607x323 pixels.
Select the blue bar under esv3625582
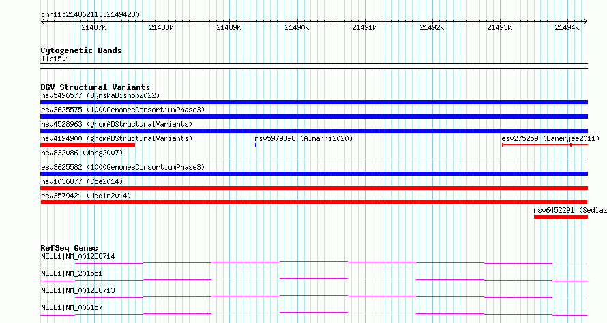pos(314,174)
